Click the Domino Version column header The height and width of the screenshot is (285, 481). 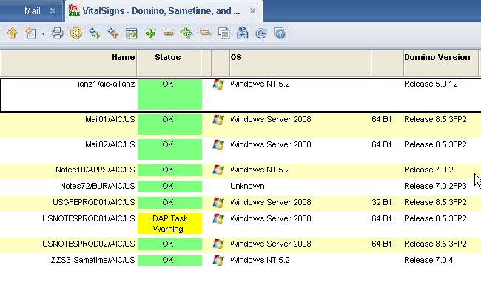[x=440, y=63]
